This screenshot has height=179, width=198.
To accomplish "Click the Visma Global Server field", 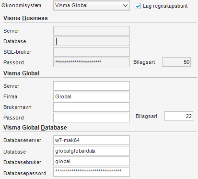I will (92, 86).
